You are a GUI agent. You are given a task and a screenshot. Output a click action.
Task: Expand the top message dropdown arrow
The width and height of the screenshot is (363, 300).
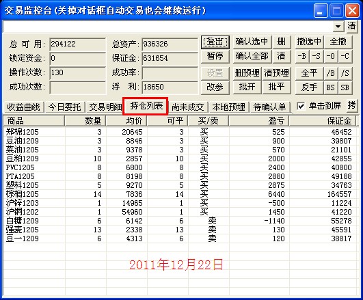point(338,27)
